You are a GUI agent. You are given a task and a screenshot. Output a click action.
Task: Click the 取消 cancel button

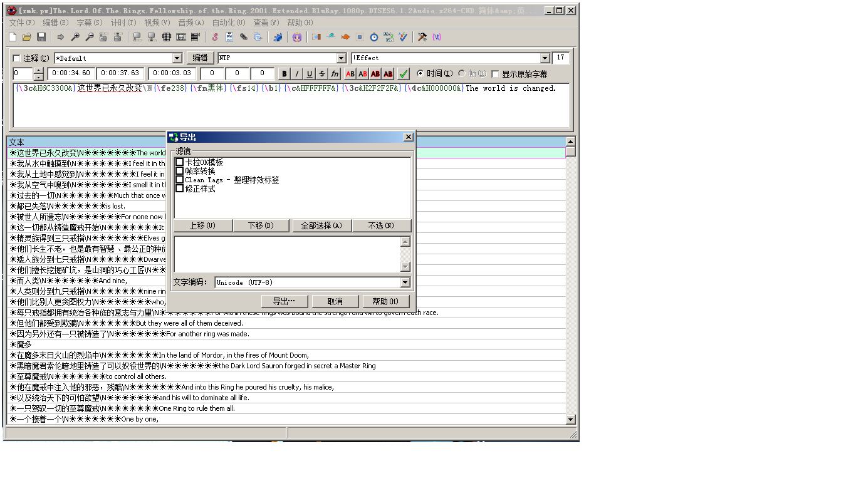335,301
